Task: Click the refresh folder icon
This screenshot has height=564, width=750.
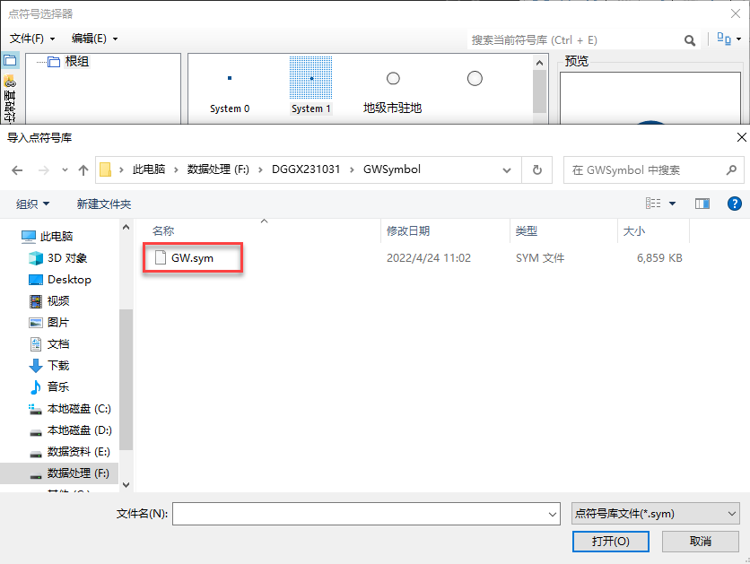Action: (x=536, y=169)
